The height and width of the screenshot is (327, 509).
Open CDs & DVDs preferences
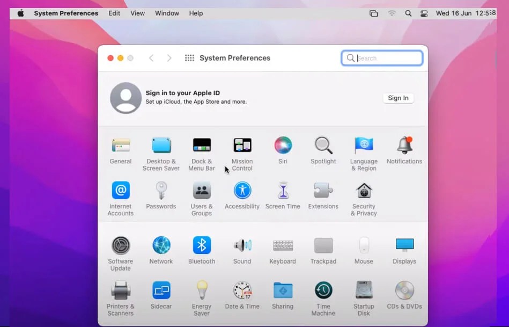[404, 290]
